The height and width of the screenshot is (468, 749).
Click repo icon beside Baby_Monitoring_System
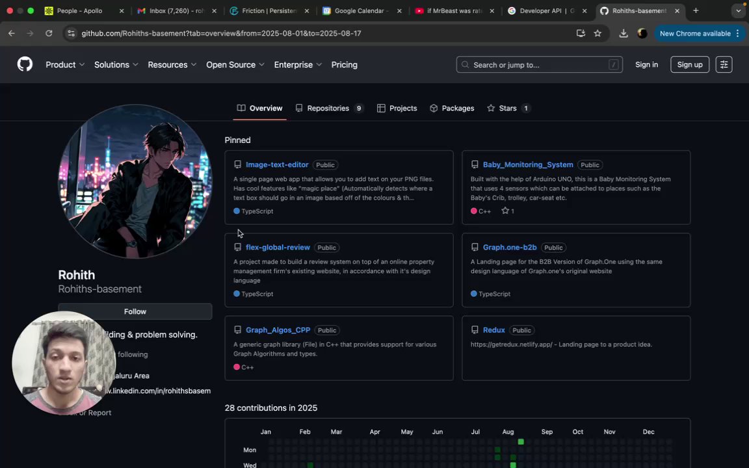point(475,164)
